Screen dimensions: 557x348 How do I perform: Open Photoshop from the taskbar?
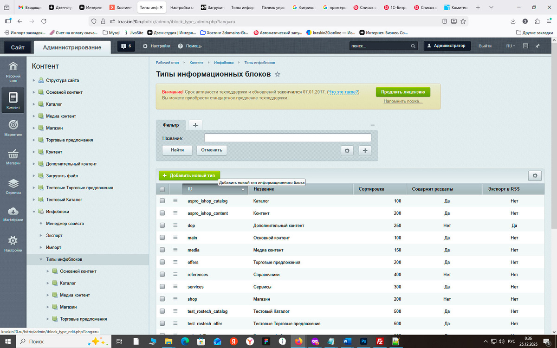coord(363,342)
